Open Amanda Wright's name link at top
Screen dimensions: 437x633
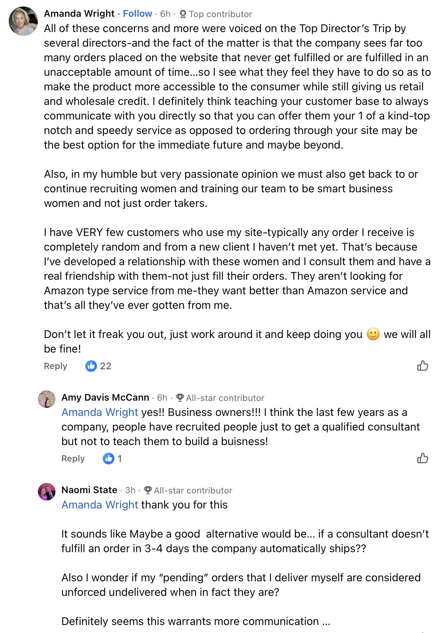(x=79, y=14)
